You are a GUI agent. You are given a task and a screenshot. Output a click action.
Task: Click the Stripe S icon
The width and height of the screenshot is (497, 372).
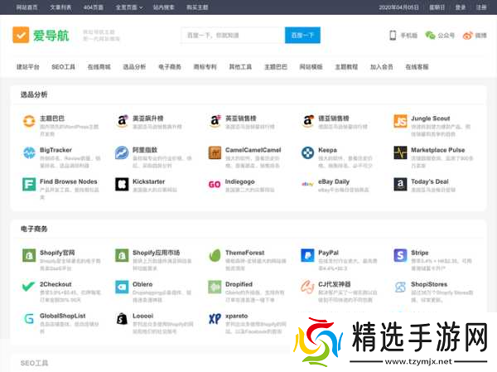click(400, 255)
